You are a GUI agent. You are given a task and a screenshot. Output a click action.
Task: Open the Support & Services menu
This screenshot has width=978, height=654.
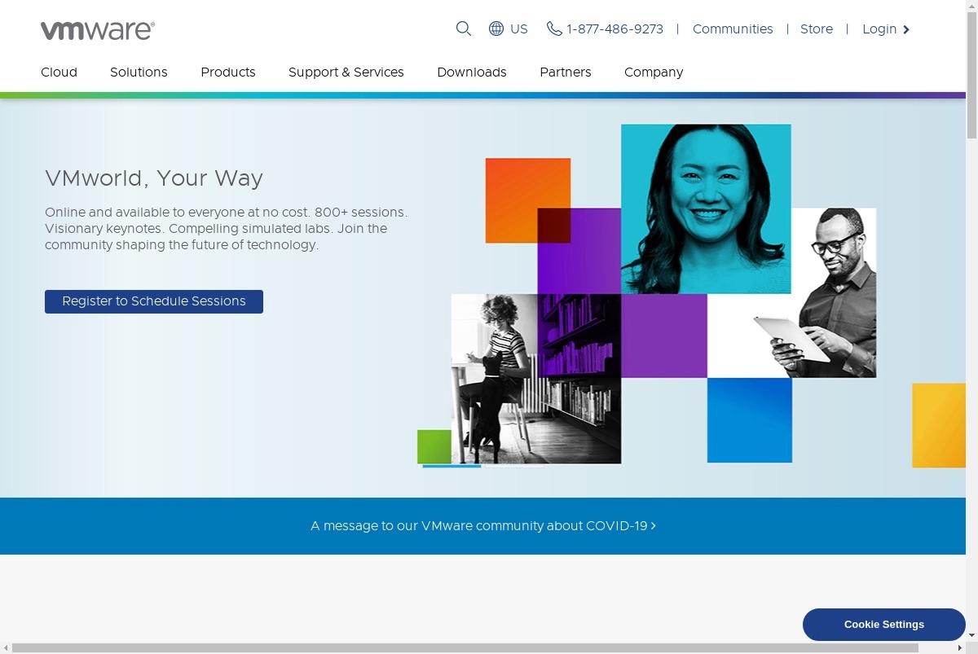click(x=346, y=72)
